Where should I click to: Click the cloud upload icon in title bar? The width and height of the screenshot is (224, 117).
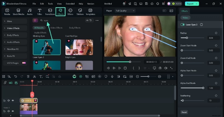tap(152, 4)
